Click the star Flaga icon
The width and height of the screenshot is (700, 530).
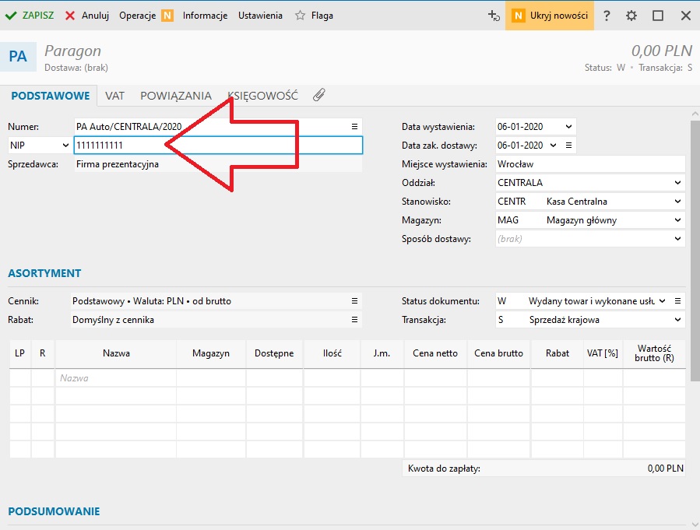coord(300,16)
